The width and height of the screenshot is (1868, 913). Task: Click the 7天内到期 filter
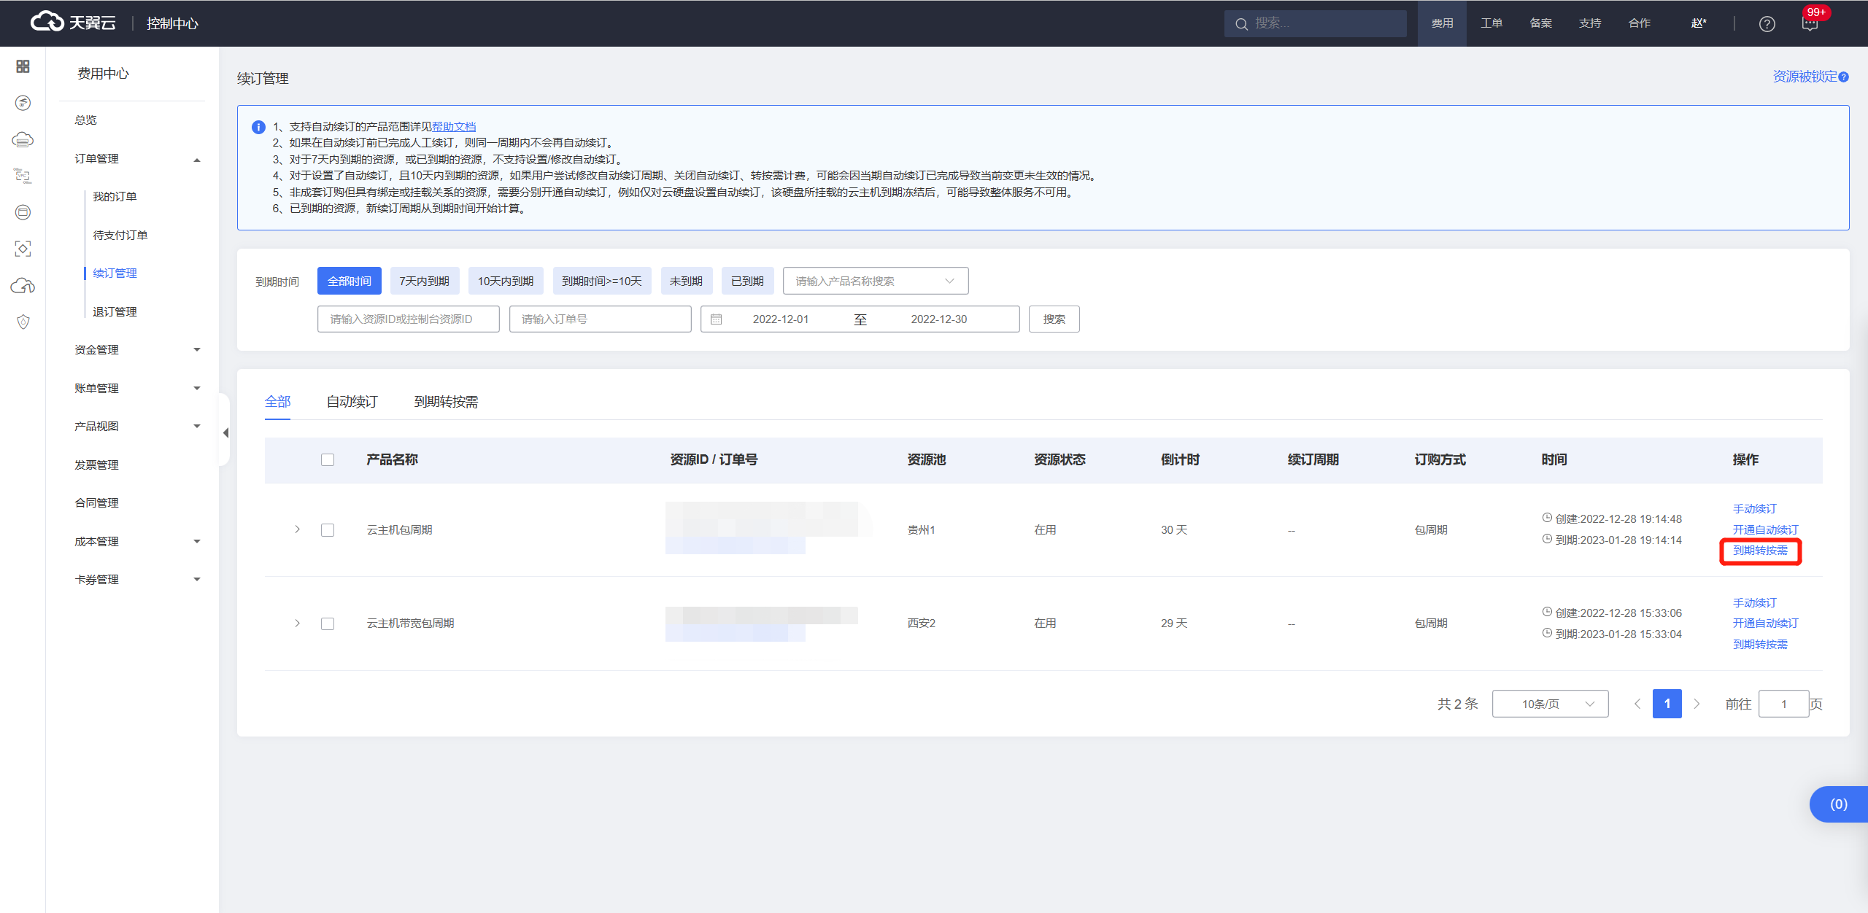coord(424,281)
